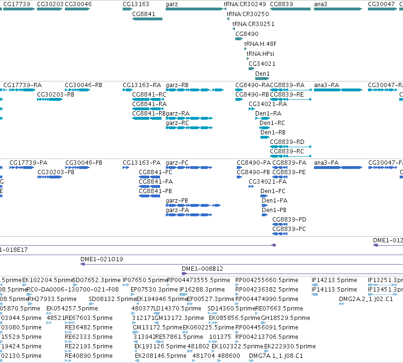Select the CG17739-RA transcript glyph

(19, 90)
